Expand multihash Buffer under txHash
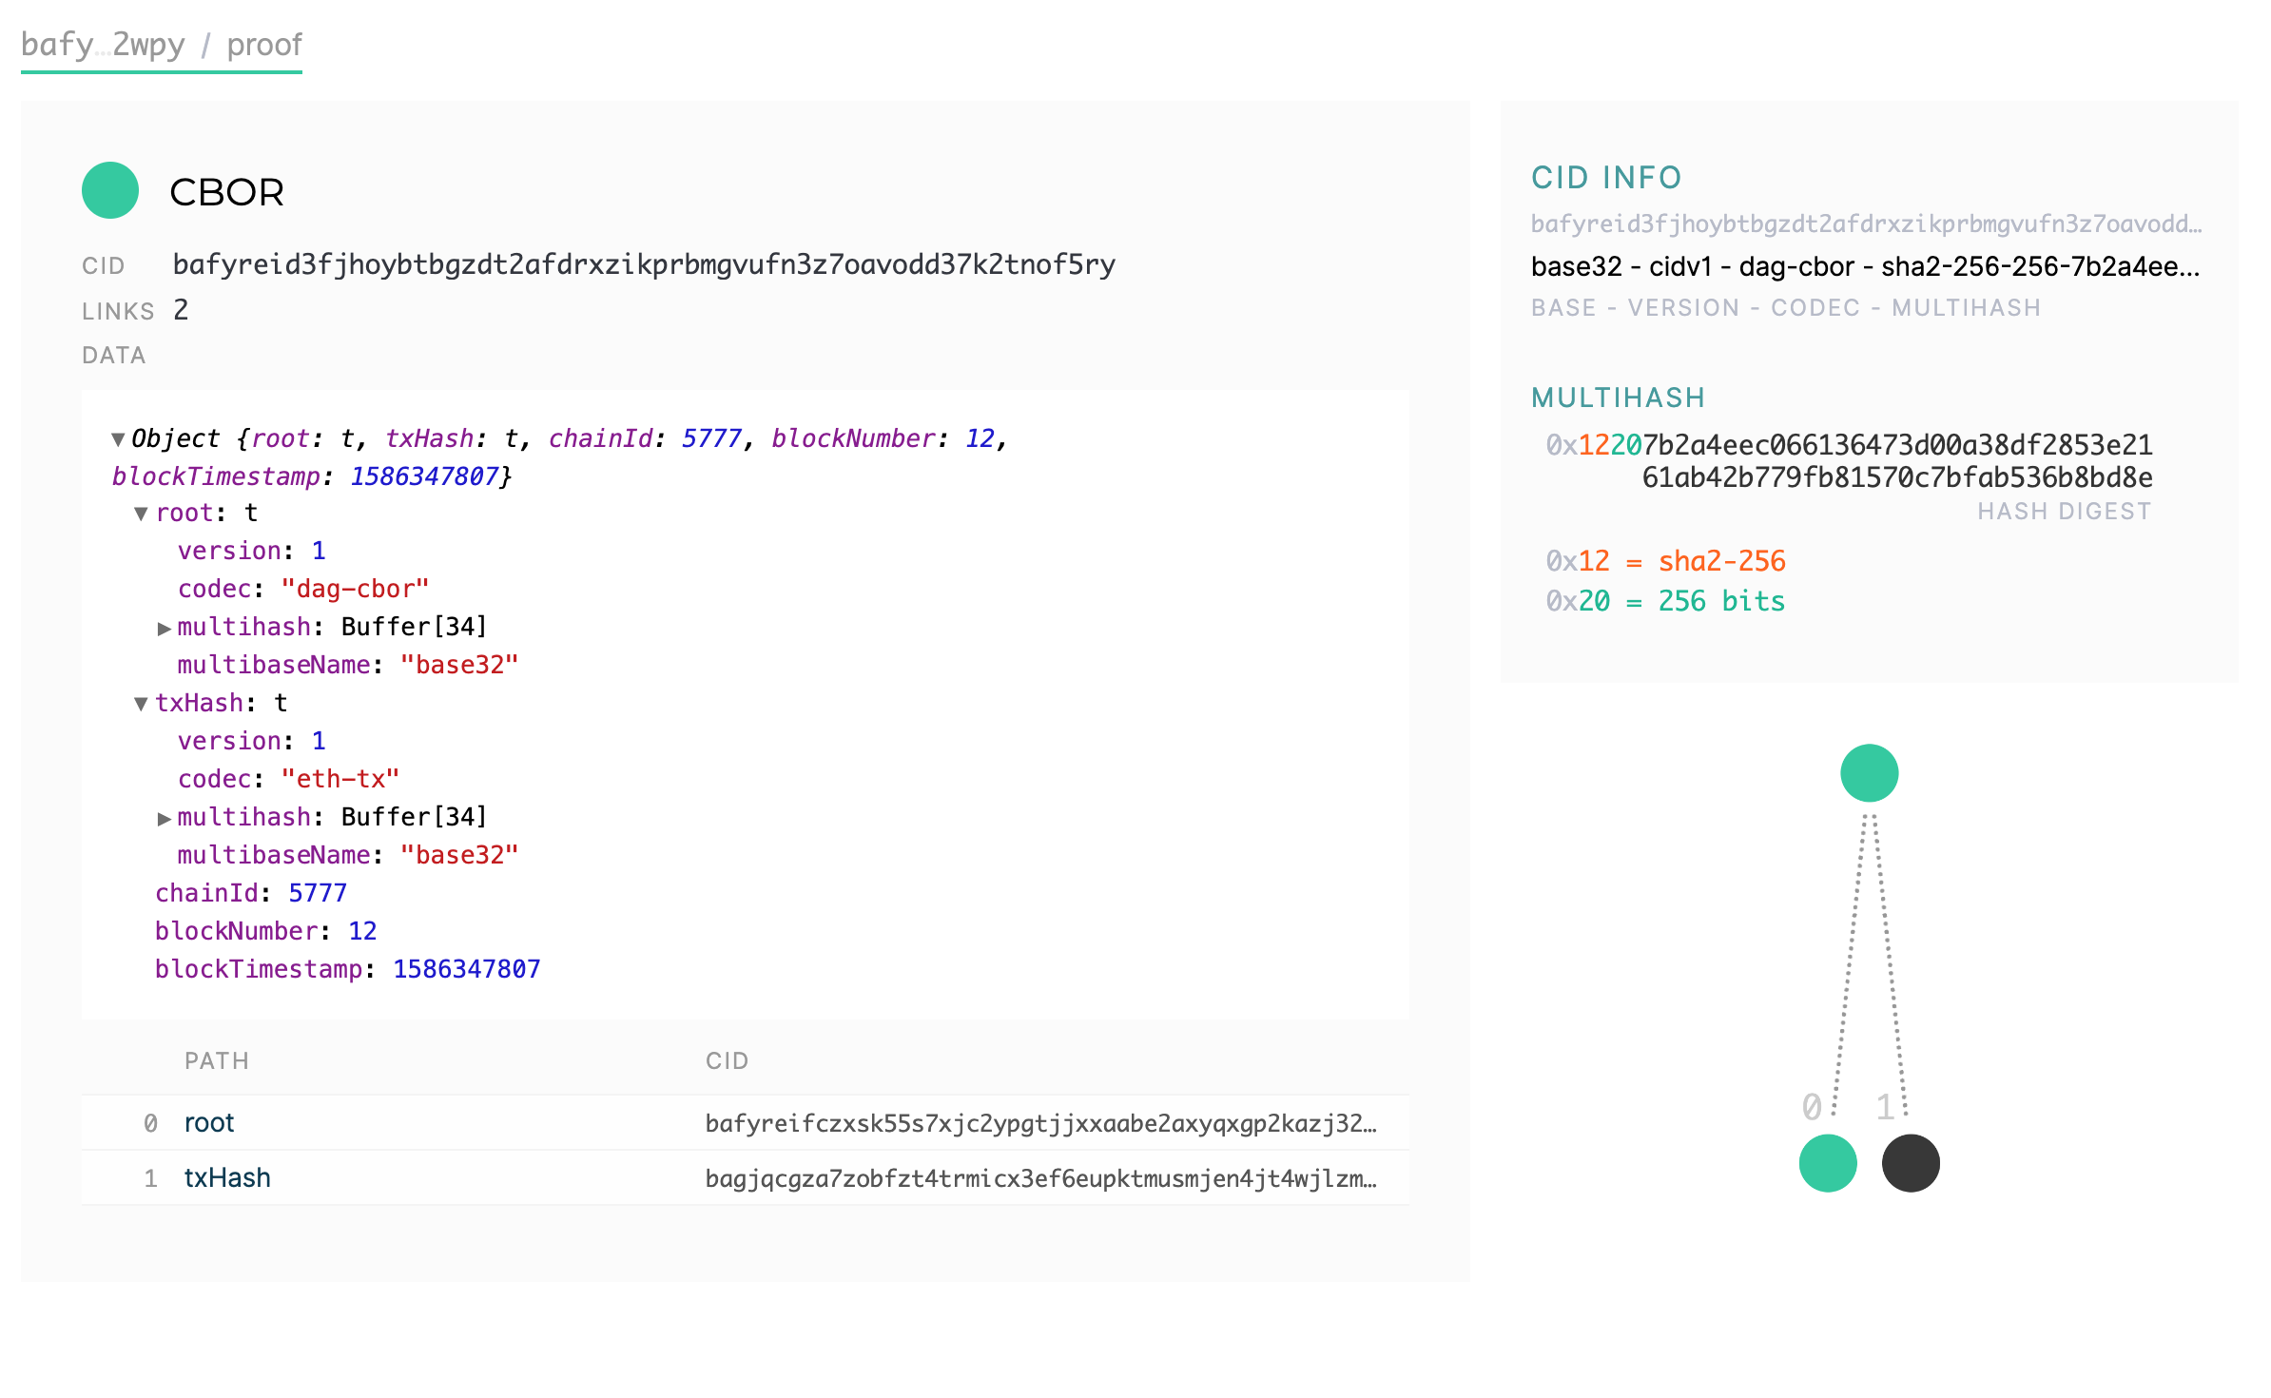 click(165, 819)
